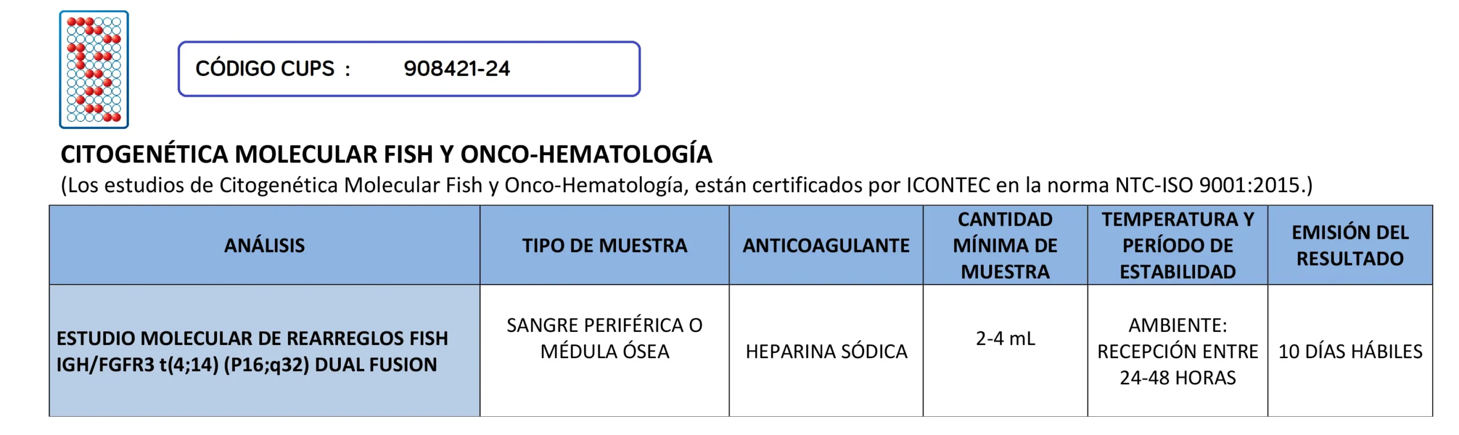Click TEMPERATURA Y PERÍODO DE ESTABILIDAD header
The image size is (1459, 435).
pyautogui.click(x=1177, y=246)
